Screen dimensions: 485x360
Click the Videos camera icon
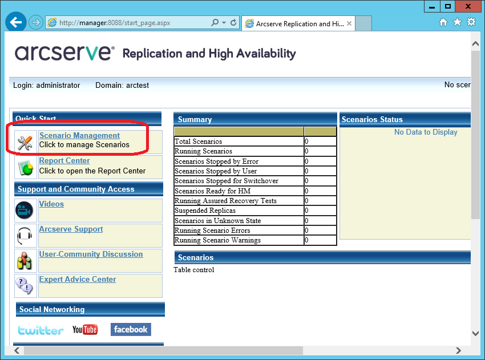[x=25, y=211]
